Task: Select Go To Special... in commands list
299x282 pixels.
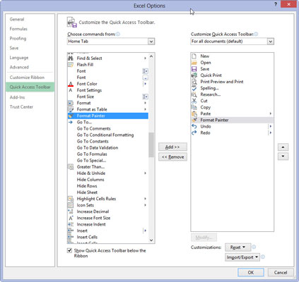Action: 91,161
